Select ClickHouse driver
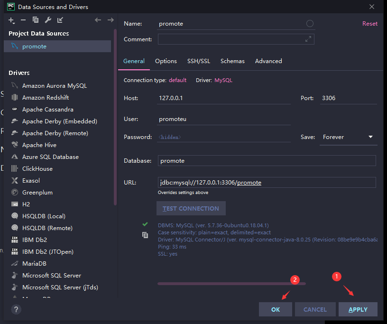This screenshot has height=324, width=387. click(37, 169)
